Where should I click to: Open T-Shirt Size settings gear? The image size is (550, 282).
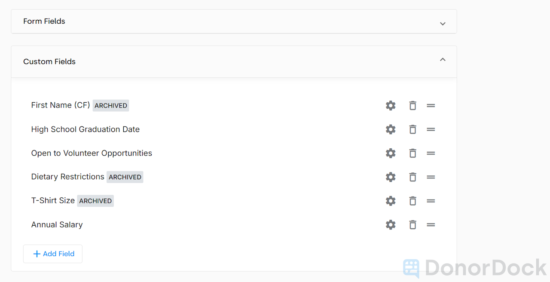pos(391,201)
